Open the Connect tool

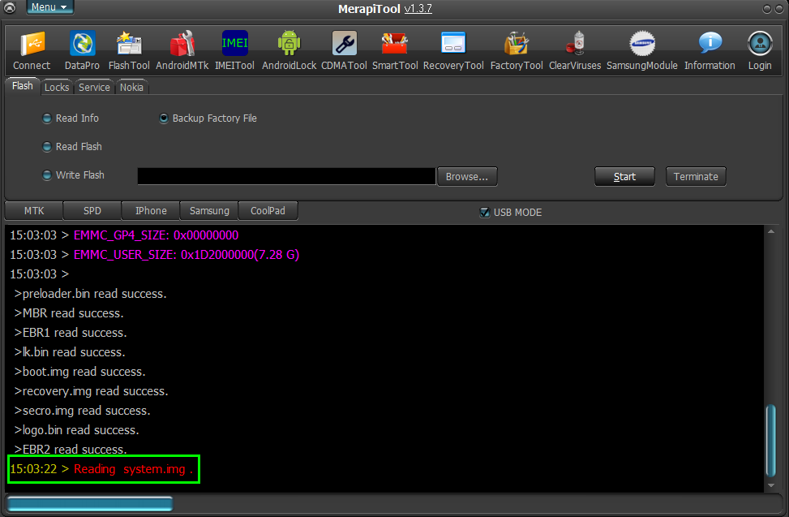click(32, 50)
